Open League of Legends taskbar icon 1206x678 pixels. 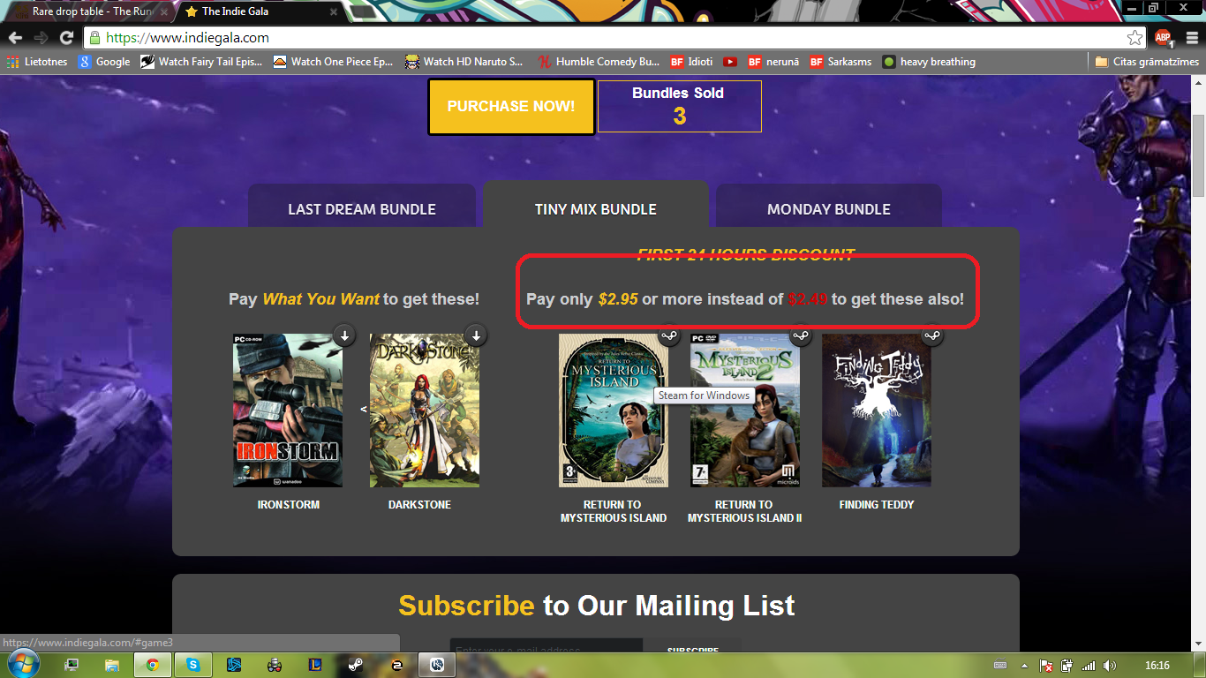coord(315,665)
